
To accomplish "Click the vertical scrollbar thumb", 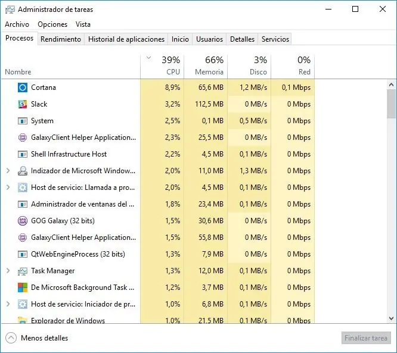I will (x=391, y=104).
